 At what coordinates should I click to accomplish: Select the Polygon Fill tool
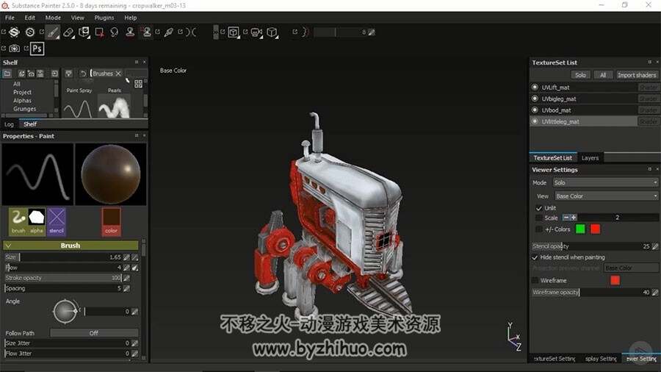[99, 32]
